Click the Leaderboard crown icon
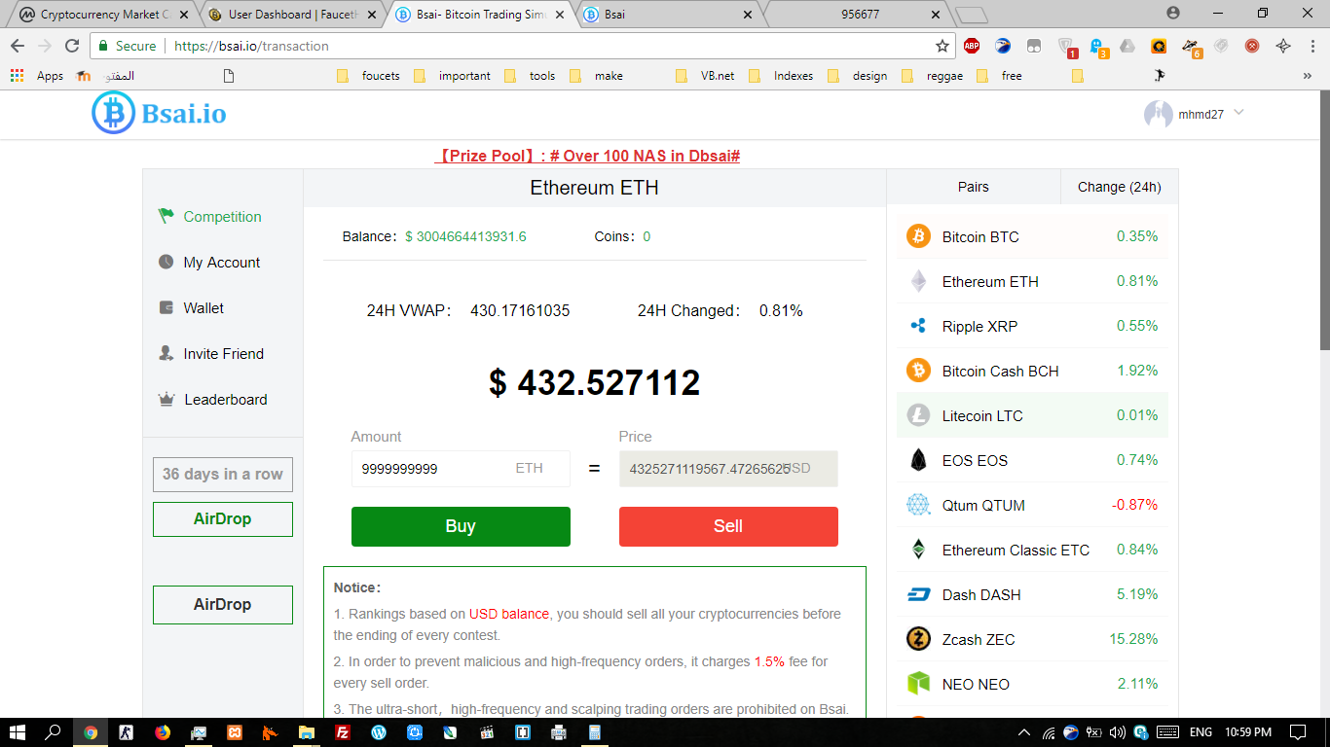The height and width of the screenshot is (747, 1330). (x=166, y=399)
